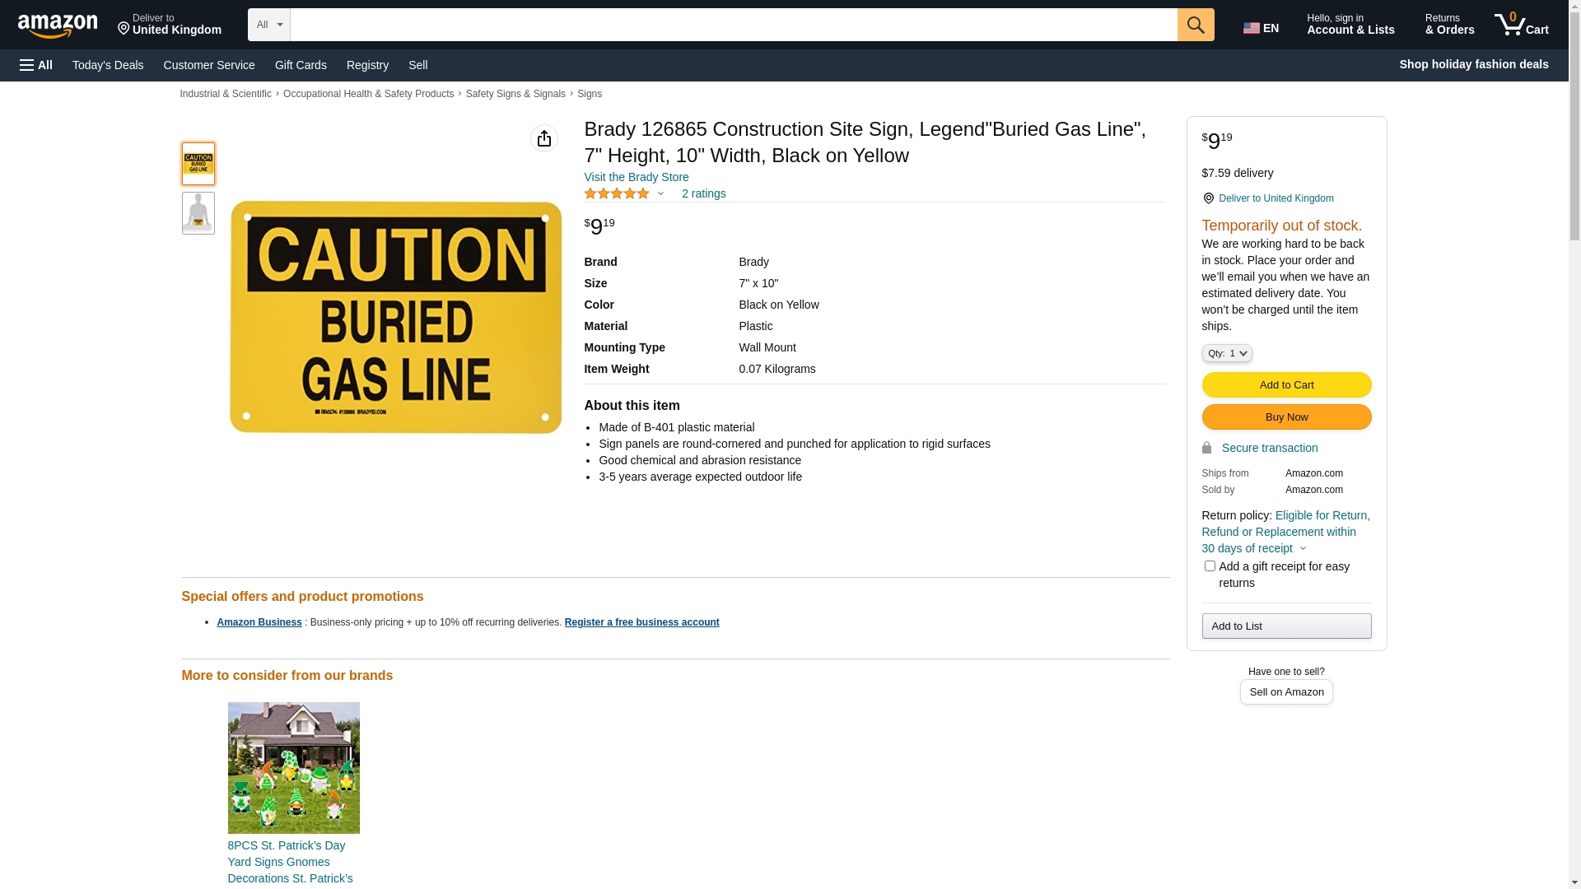1581x889 pixels.
Task: Open the shopping cart icon
Action: (x=1522, y=25)
